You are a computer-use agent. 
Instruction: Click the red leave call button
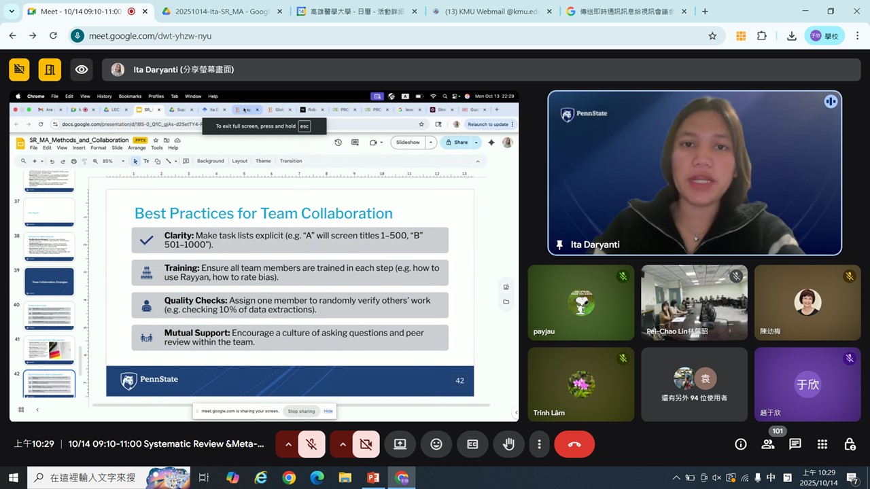tap(574, 444)
